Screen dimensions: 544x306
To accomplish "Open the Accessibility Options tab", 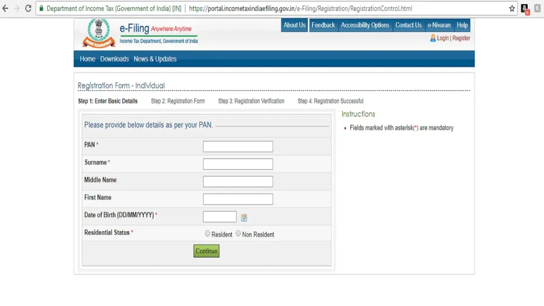I will (365, 25).
